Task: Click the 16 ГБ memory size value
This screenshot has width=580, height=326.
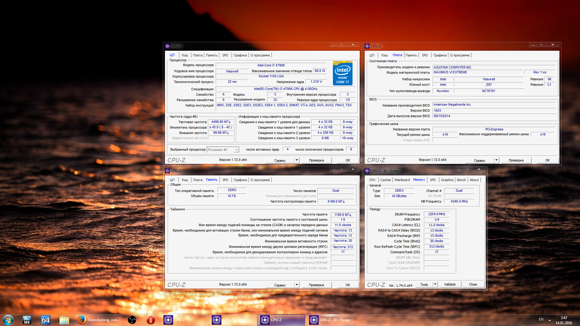Action: [232, 196]
